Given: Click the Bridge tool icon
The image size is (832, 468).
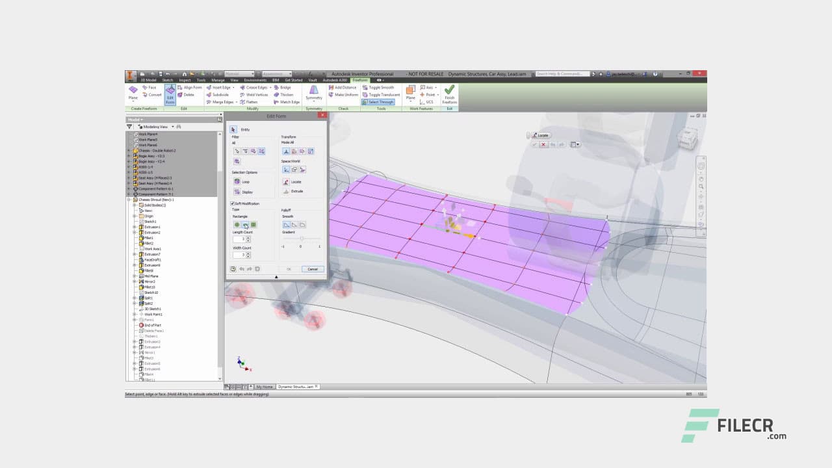Looking at the screenshot, I should (x=278, y=87).
